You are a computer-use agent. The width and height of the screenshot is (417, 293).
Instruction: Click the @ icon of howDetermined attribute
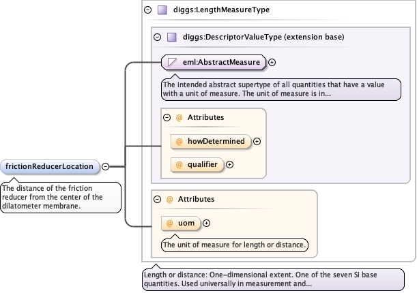(x=179, y=142)
